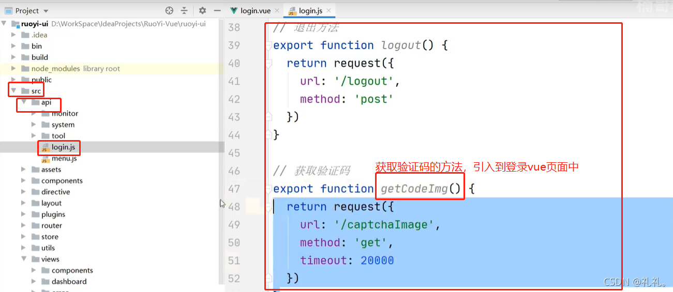Screen dimensions: 673x292
Task: Fold the getCodeImg function at line 47
Action: [x=268, y=189]
